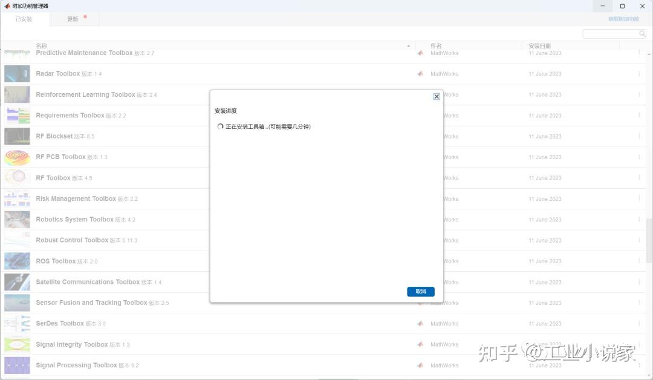Select the Radar Toolbox thumbnail icon
This screenshot has height=380, width=653.
coord(17,73)
